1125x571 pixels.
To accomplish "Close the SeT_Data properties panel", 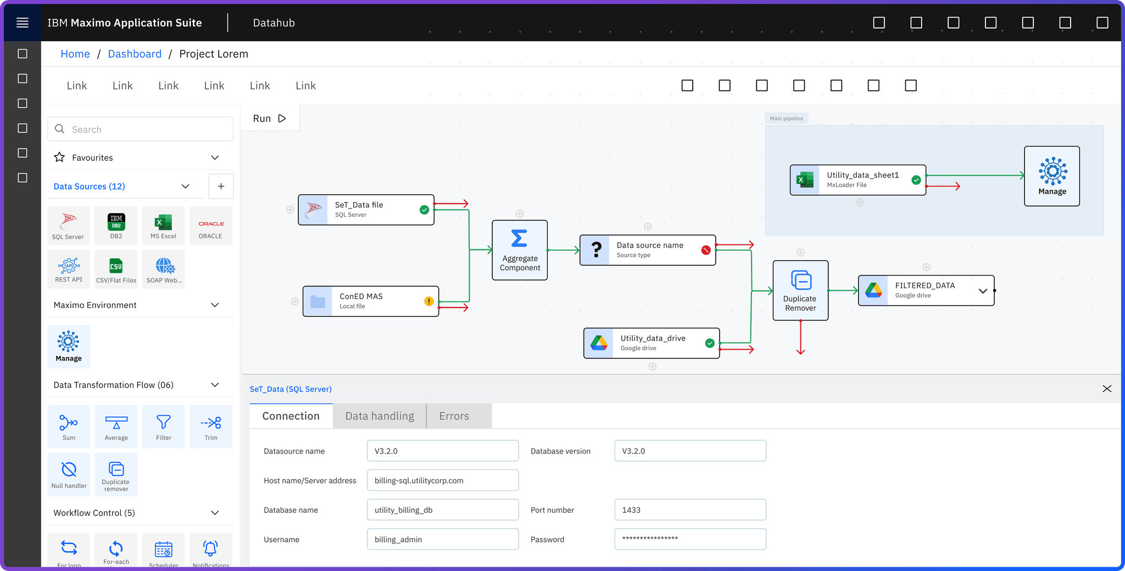I will [x=1107, y=389].
